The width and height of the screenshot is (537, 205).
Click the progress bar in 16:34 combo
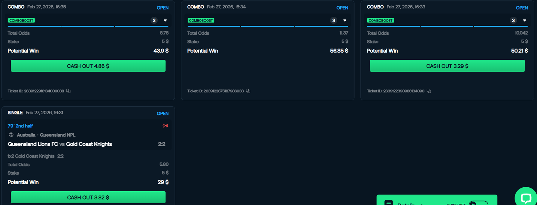coord(267,26)
